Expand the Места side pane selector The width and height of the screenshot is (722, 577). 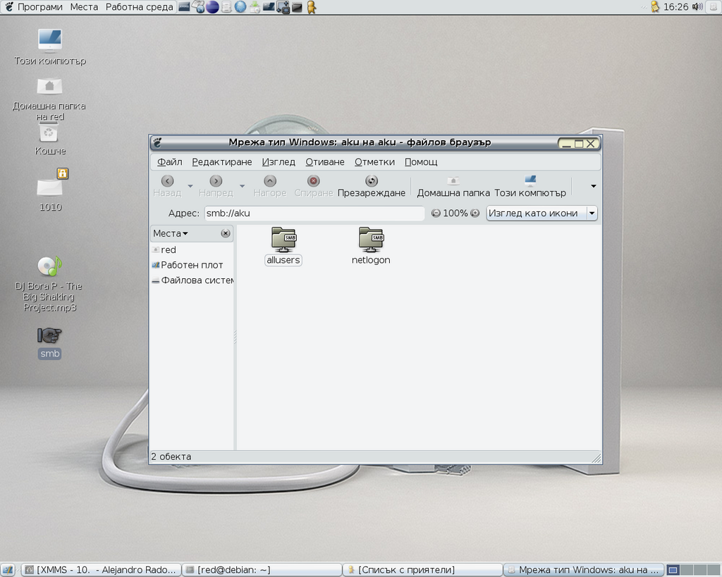[171, 233]
